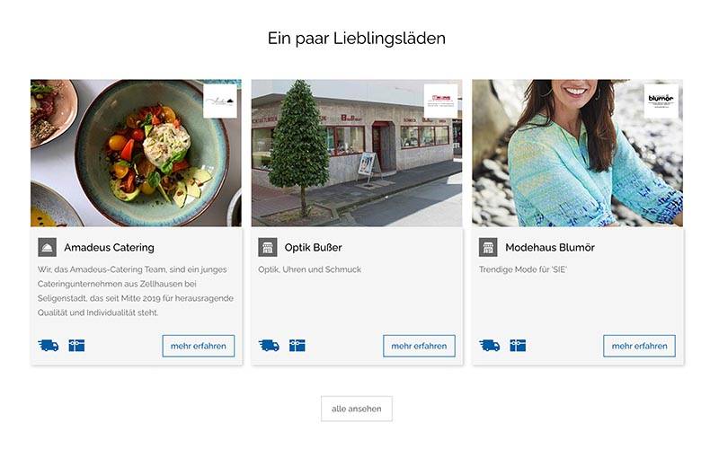
Task: Open the storefront photo of Optik Bußer
Action: tap(357, 153)
